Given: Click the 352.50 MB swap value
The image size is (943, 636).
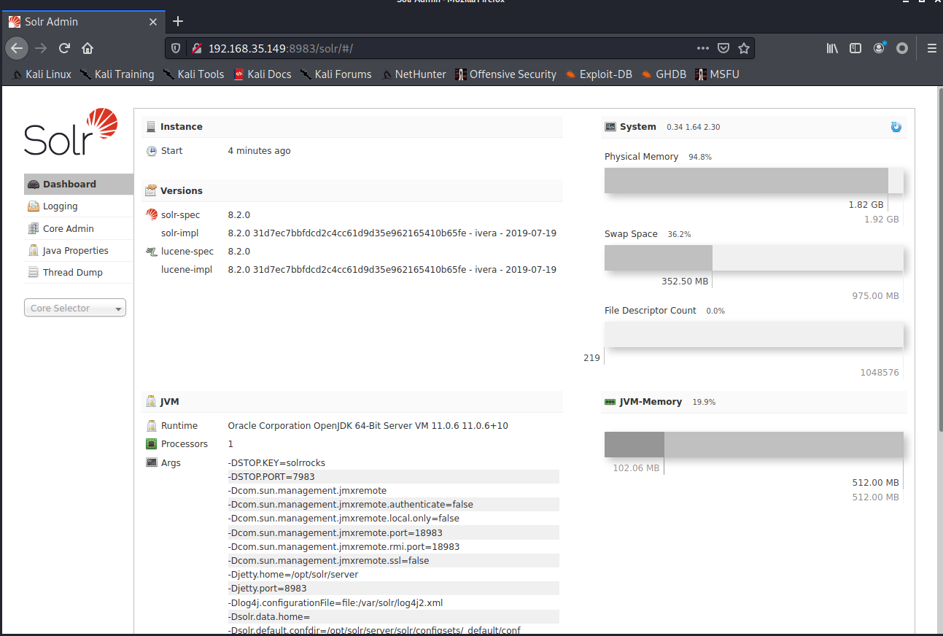Looking at the screenshot, I should [685, 281].
